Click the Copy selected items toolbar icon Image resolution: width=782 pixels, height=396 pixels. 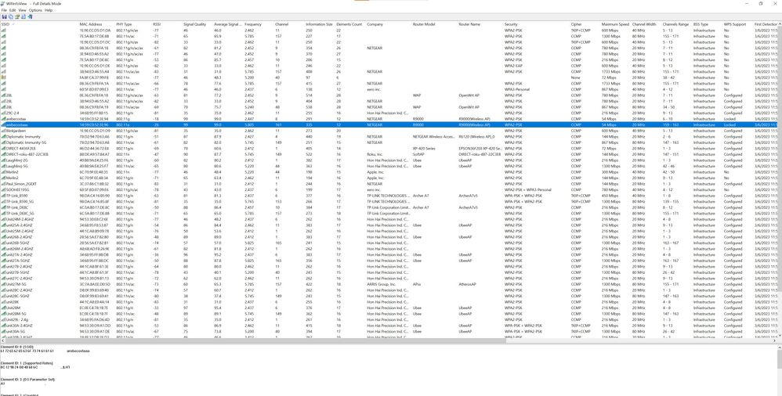[11, 16]
